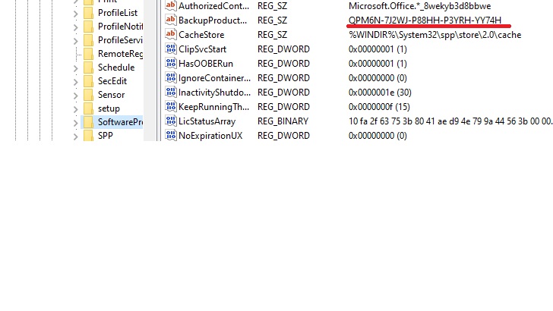Expand the SPP key arrow
This screenshot has height=311, width=553.
click(76, 136)
